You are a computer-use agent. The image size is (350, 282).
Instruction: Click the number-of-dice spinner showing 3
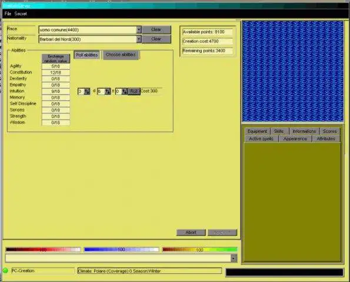pos(84,92)
